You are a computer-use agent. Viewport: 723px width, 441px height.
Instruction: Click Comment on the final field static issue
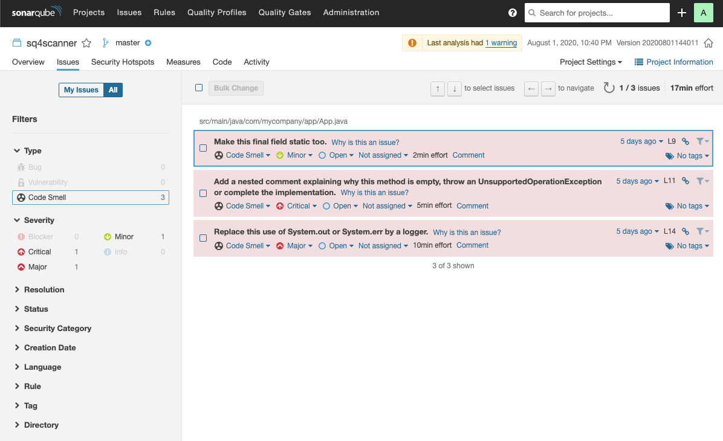468,155
